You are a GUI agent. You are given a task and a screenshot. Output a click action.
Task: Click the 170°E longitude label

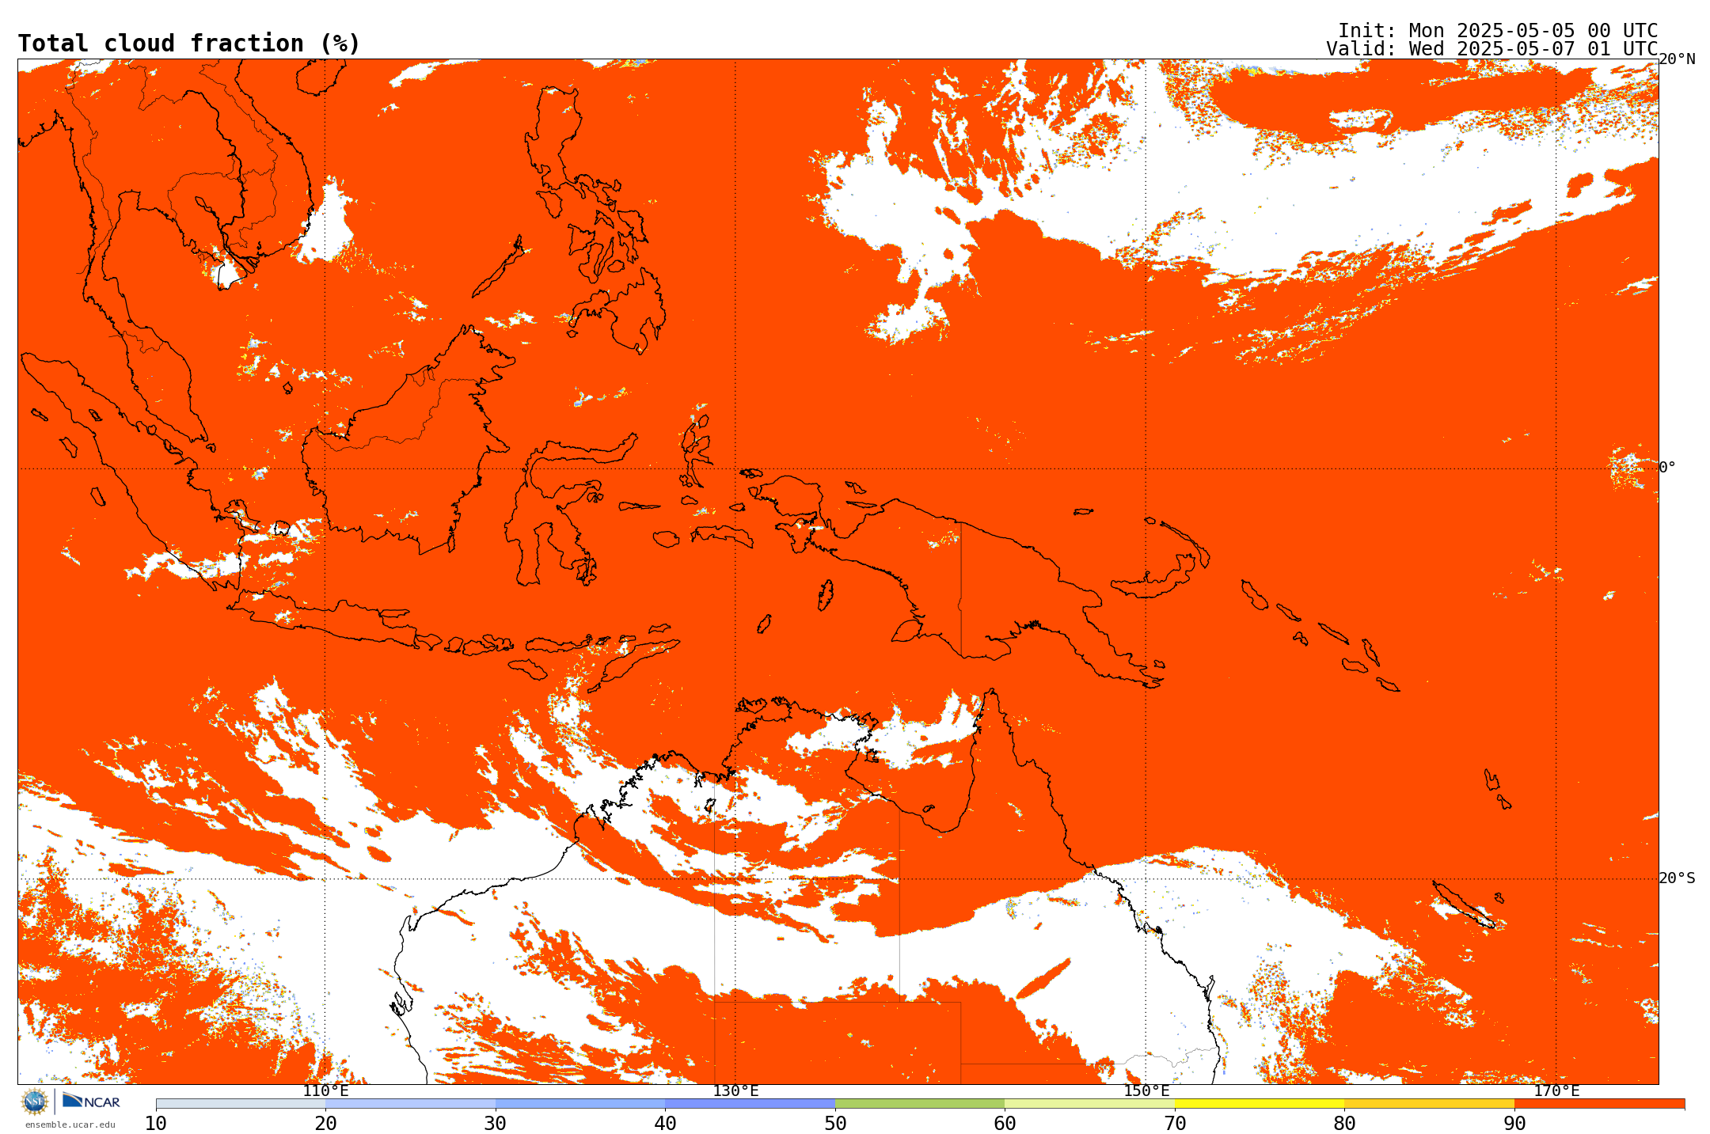pos(1556,1091)
